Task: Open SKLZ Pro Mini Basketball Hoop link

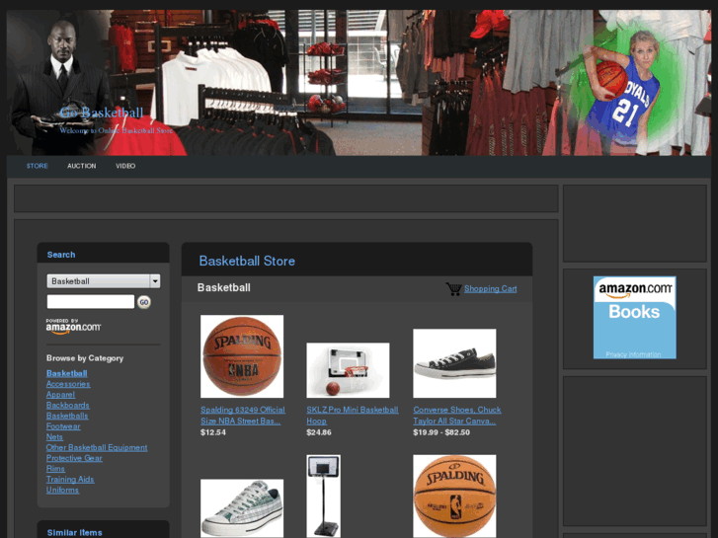Action: click(353, 416)
